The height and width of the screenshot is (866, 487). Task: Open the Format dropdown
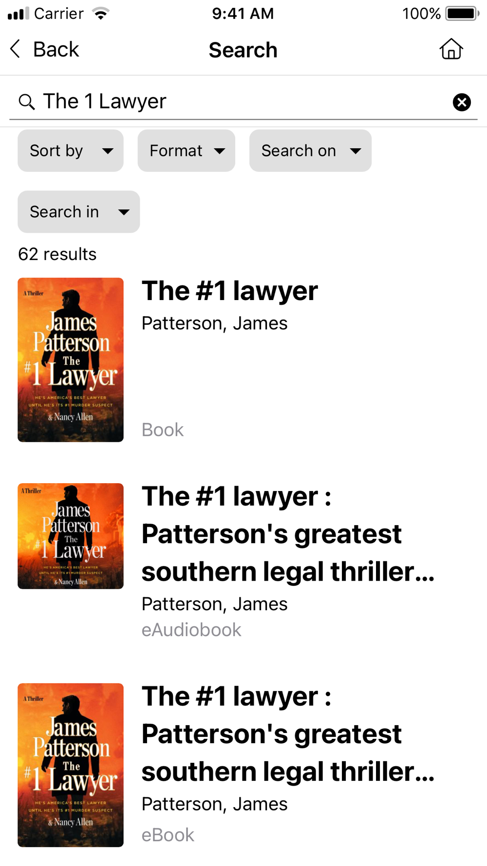[187, 151]
